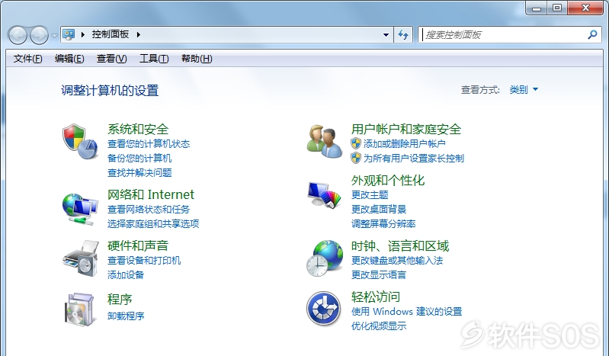
Task: Open 硬件和声音 heading link
Action: (138, 245)
